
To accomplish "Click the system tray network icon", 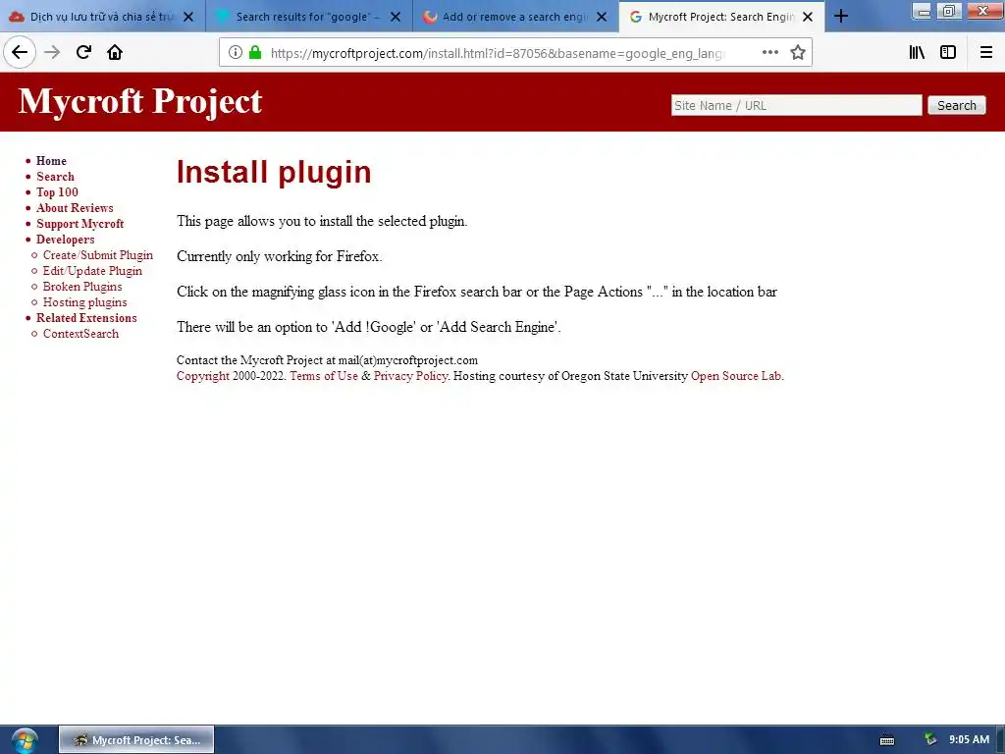I will point(930,740).
